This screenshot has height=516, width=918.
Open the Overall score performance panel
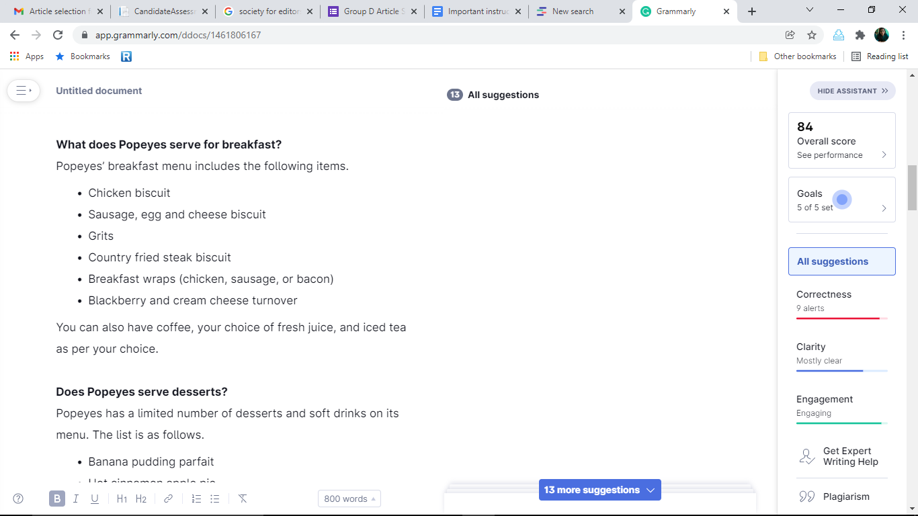(841, 140)
